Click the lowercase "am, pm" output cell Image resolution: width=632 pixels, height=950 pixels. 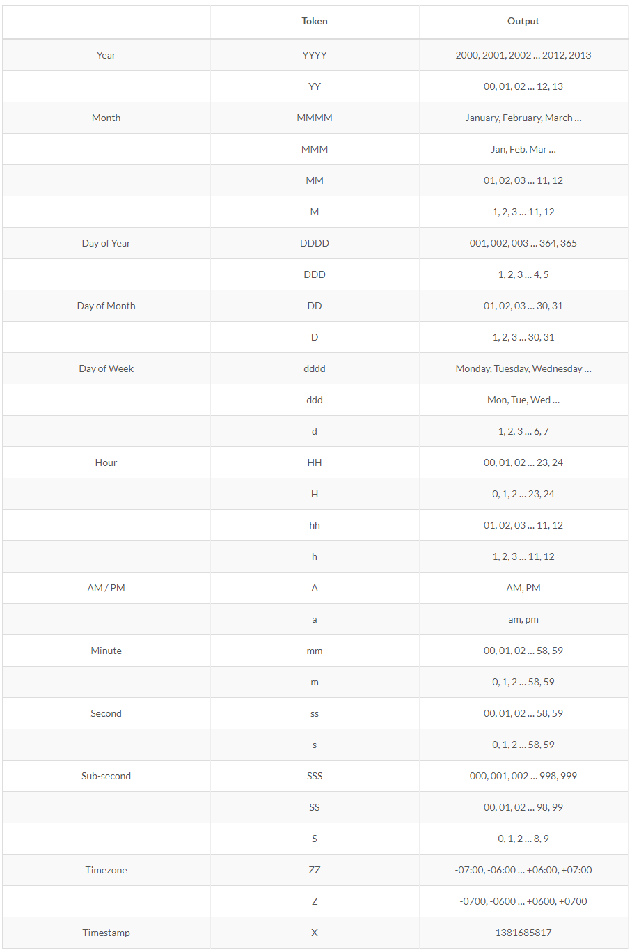click(523, 619)
